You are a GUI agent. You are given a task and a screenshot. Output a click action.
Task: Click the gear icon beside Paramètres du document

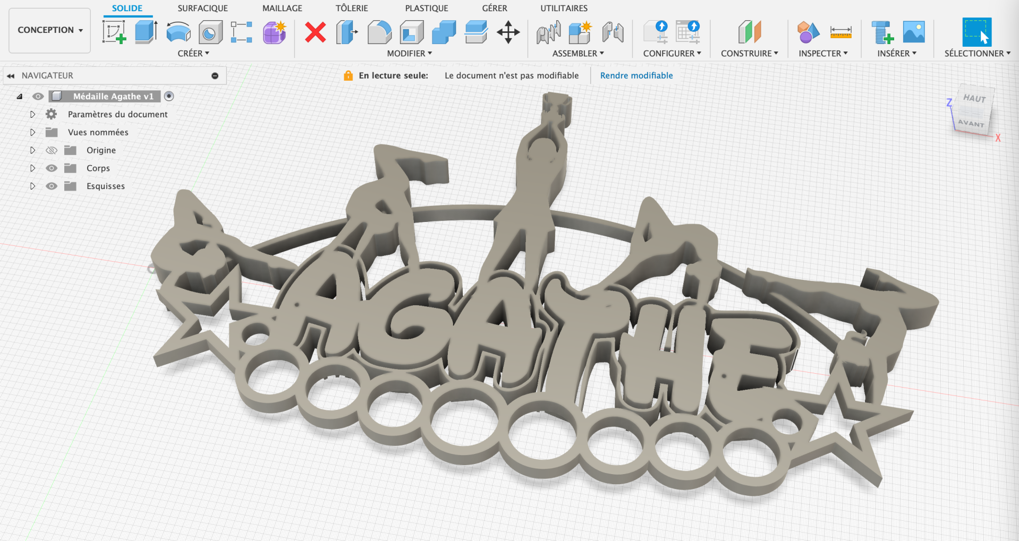51,114
